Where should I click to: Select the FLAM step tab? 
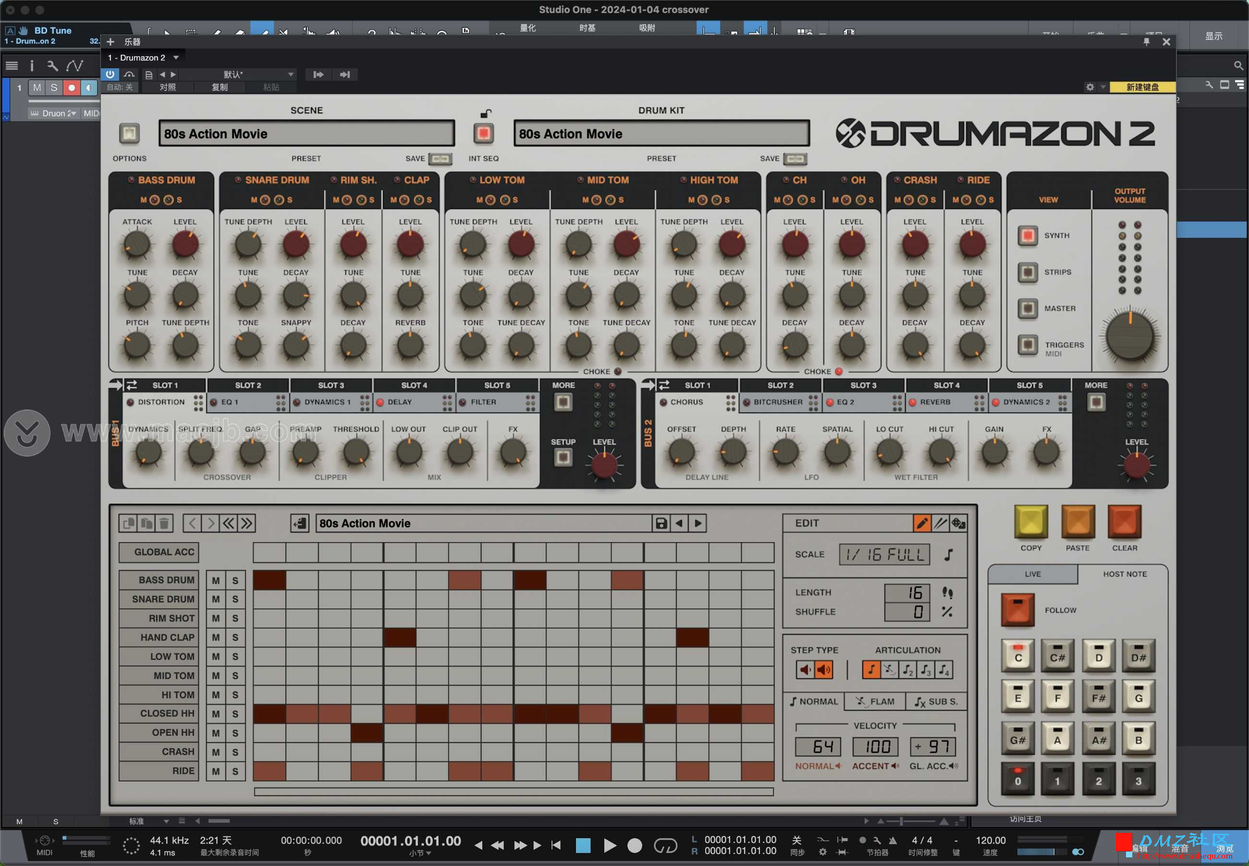point(874,702)
